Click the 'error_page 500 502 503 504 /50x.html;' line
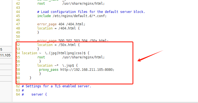 click(x=73, y=40)
